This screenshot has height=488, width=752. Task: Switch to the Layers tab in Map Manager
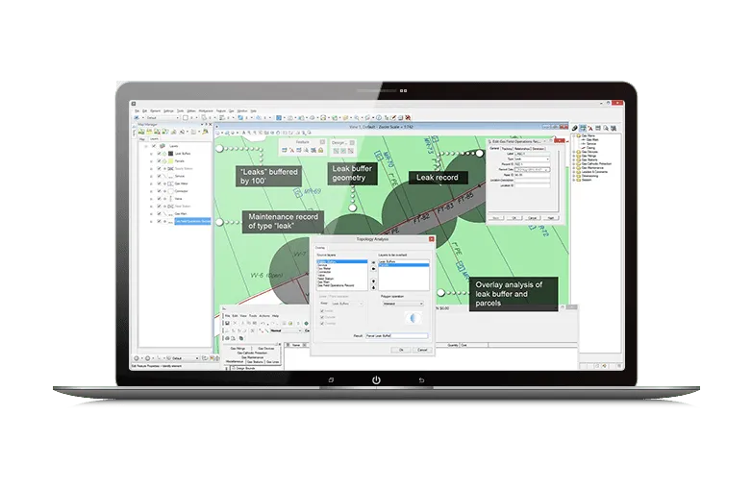[x=154, y=139]
